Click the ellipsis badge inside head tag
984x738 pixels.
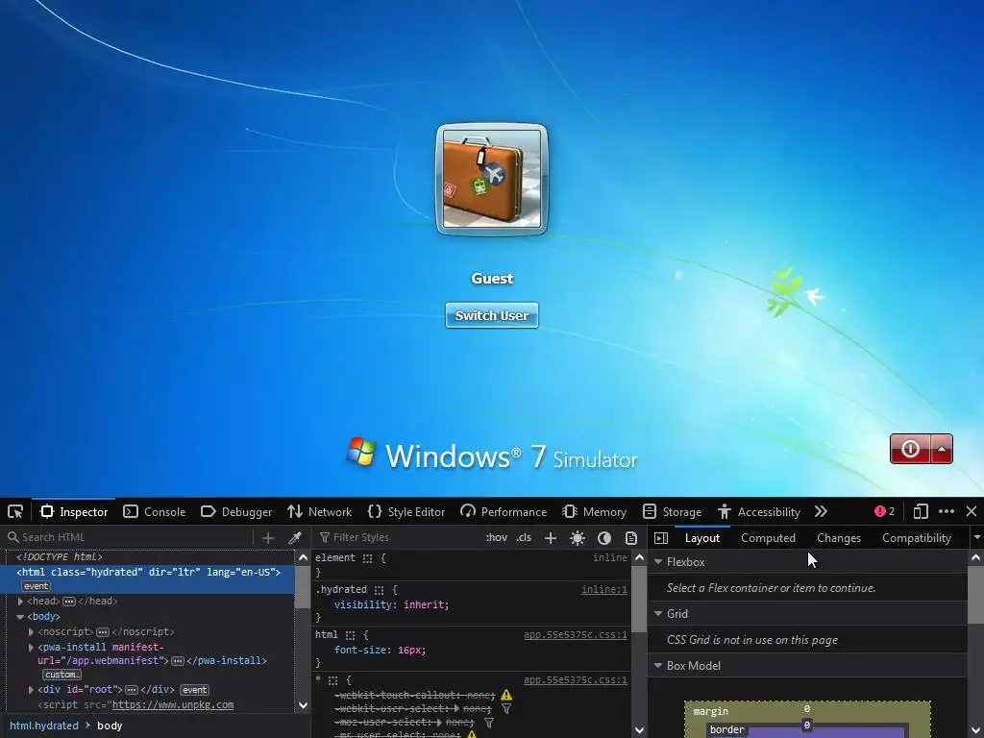(x=69, y=602)
